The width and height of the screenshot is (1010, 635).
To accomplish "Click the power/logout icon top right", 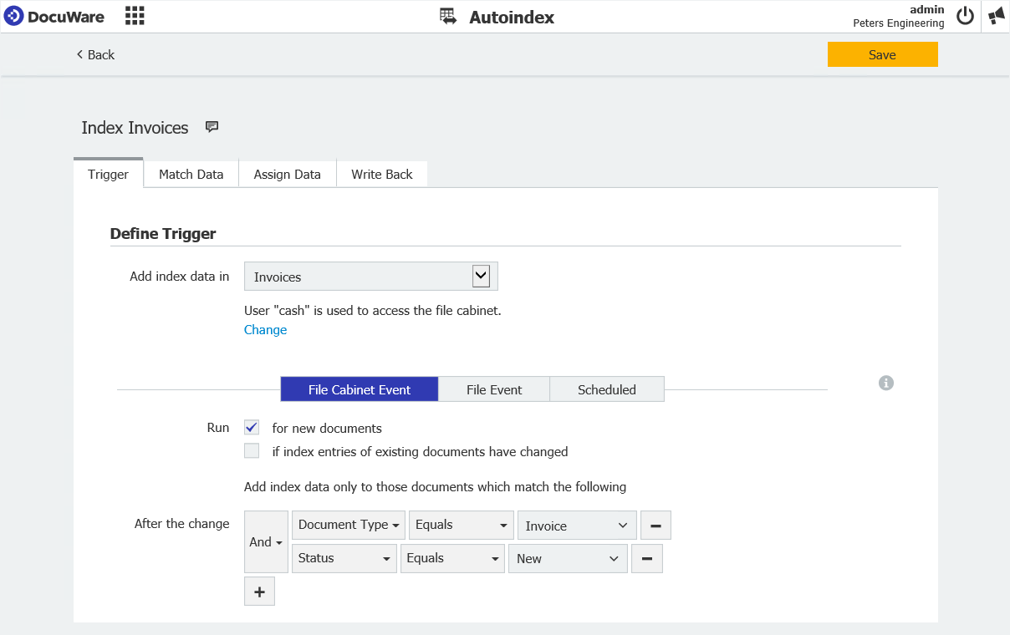I will (x=964, y=16).
